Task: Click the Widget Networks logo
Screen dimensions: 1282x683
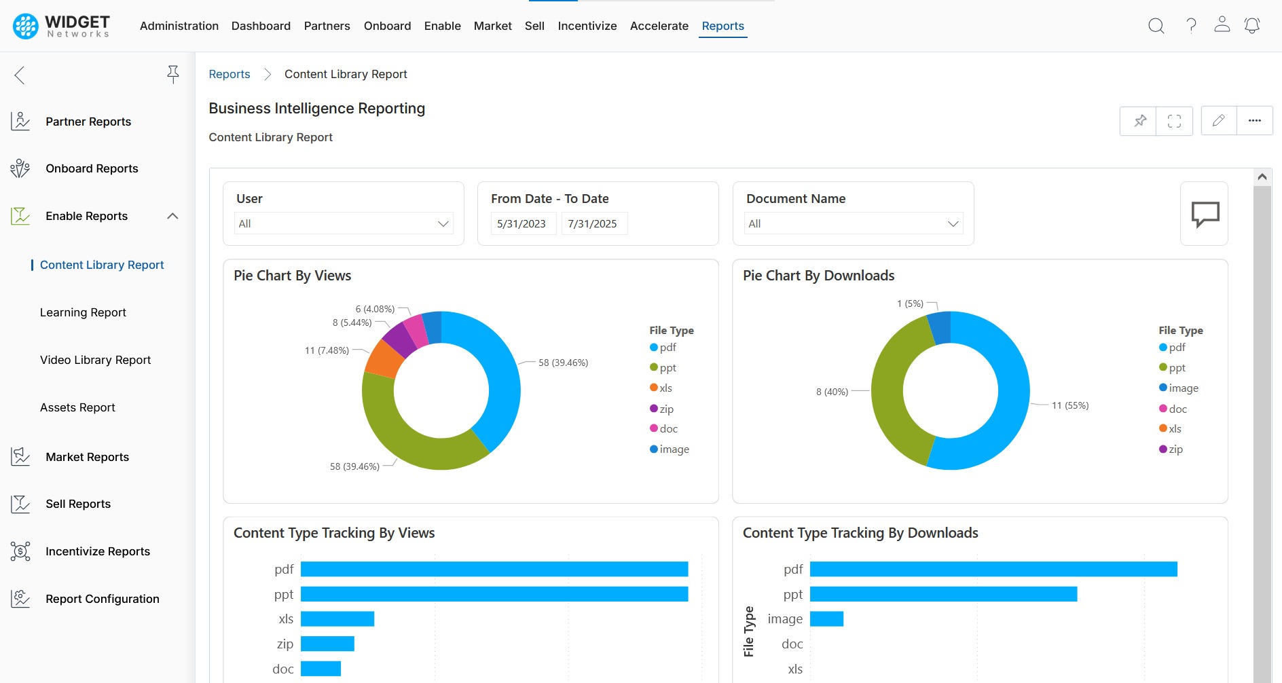Action: (61, 26)
